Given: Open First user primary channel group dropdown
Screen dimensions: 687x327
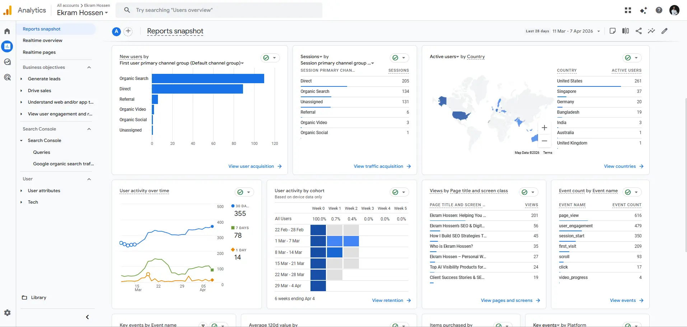Looking at the screenshot, I should coord(182,63).
